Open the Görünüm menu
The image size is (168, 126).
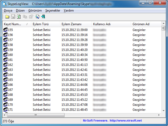tap(35, 10)
